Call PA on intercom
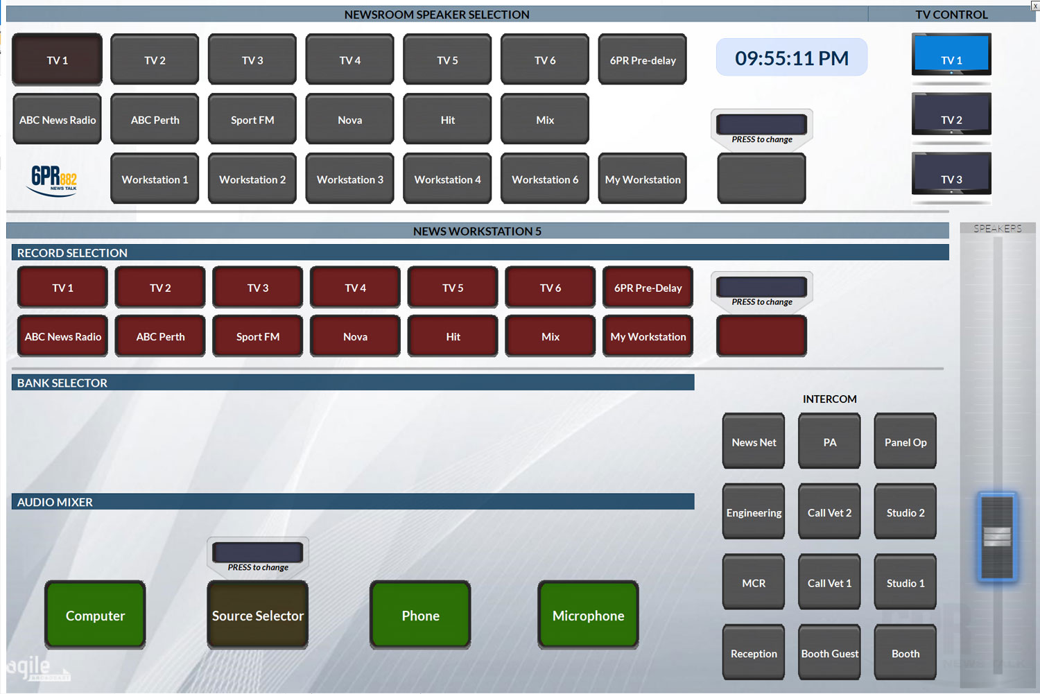The image size is (1040, 694). (x=829, y=442)
